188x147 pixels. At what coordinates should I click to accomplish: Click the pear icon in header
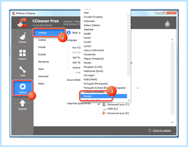coord(167,23)
